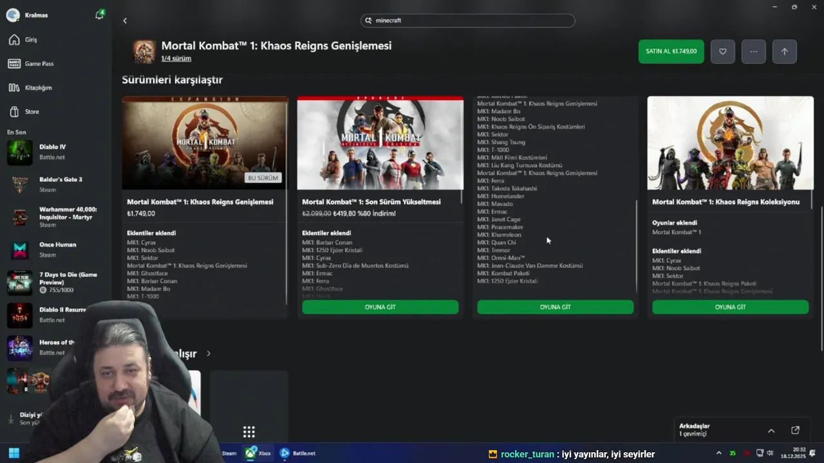Open the download queue icon at sidebar bottom

pos(11,419)
